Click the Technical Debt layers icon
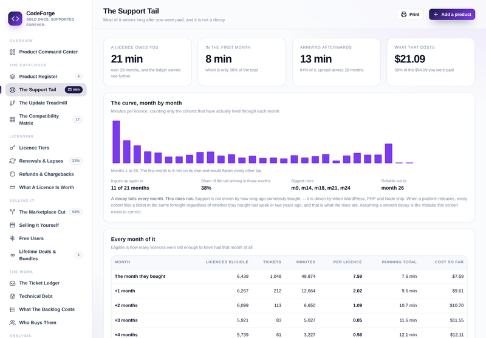The height and width of the screenshot is (338, 486). pos(12,297)
